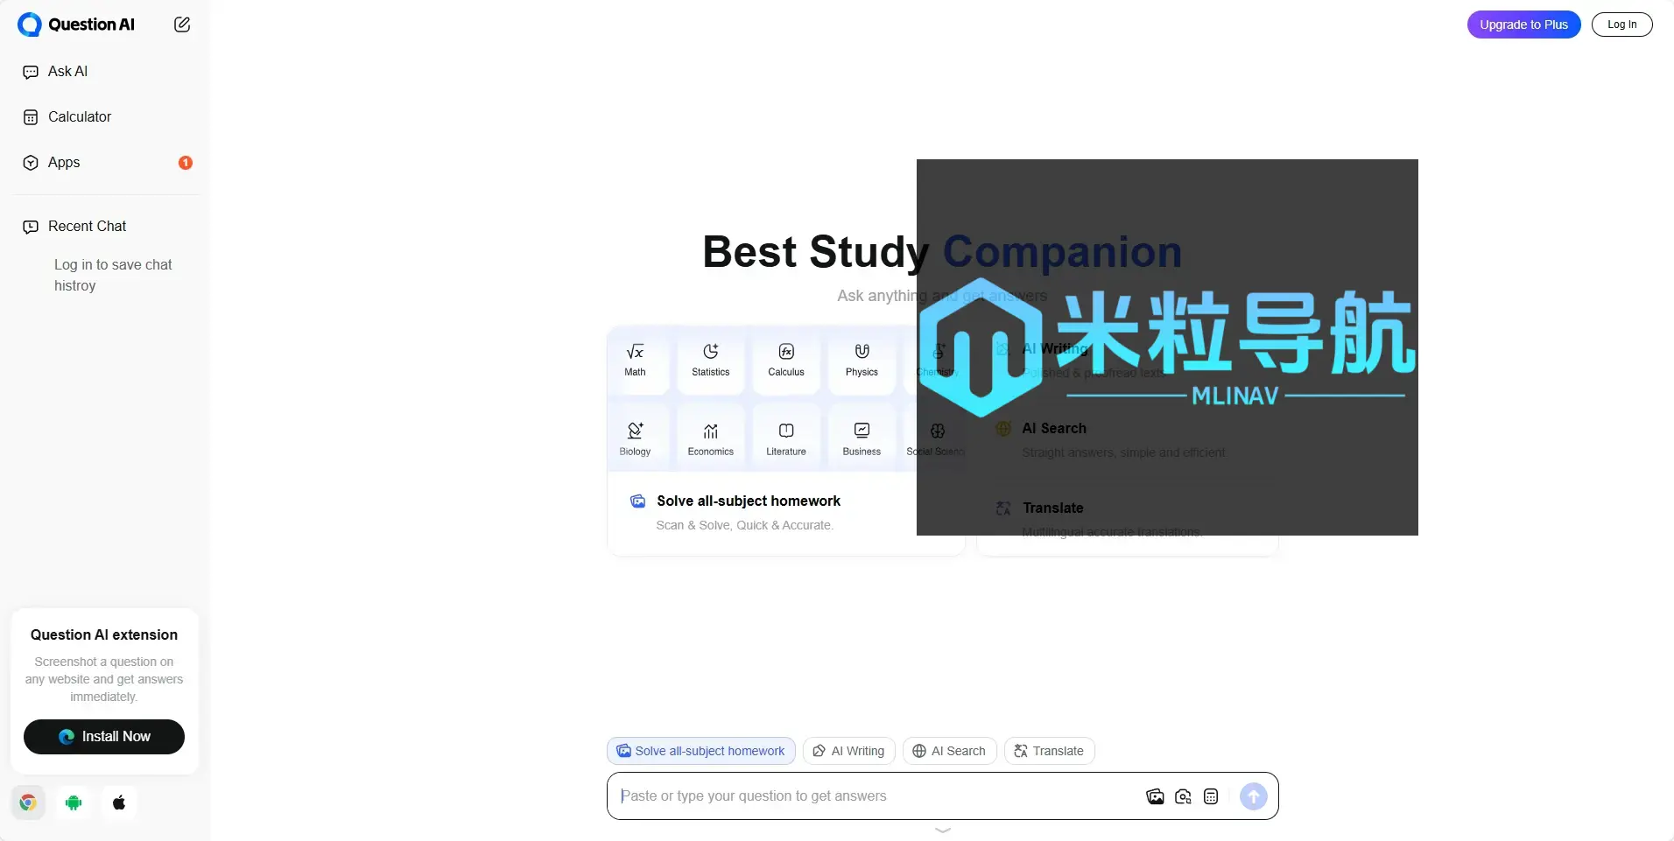Click the image upload icon in input box
The width and height of the screenshot is (1674, 841).
coord(1155,796)
